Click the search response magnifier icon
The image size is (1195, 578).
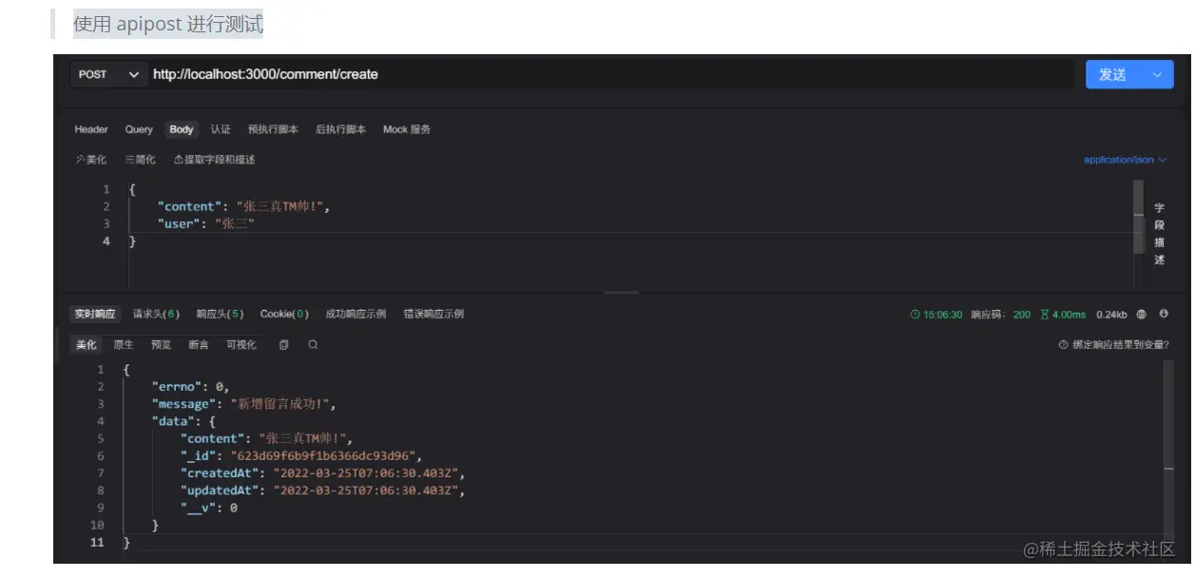pyautogui.click(x=313, y=345)
